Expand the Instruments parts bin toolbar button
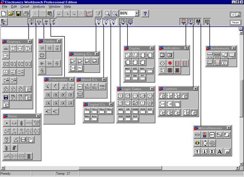Viewport: 244px width, 177px height. coord(207,21)
